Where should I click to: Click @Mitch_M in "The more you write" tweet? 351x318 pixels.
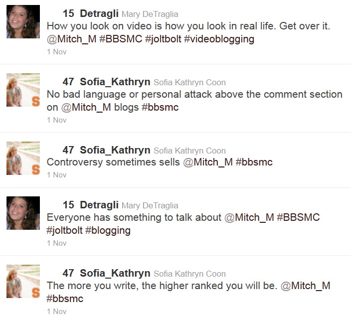(305, 286)
